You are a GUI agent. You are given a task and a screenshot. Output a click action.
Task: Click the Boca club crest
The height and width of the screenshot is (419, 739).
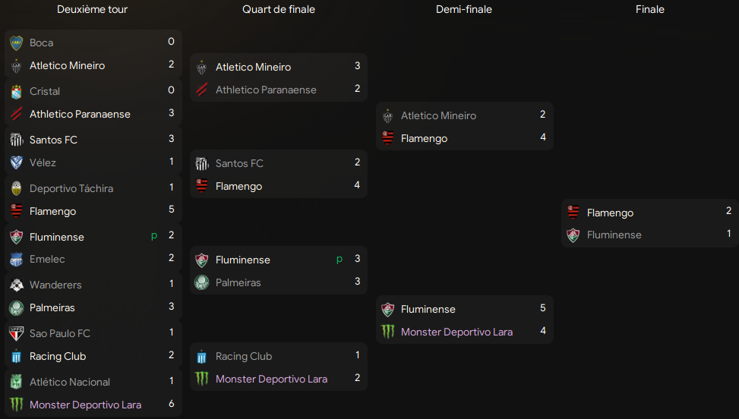(17, 43)
